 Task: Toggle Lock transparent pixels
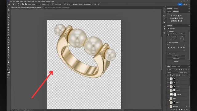pyautogui.click(x=171, y=75)
